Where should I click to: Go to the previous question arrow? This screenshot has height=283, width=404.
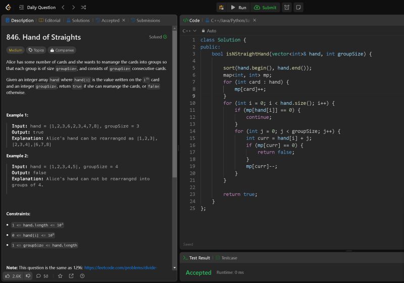(63, 8)
